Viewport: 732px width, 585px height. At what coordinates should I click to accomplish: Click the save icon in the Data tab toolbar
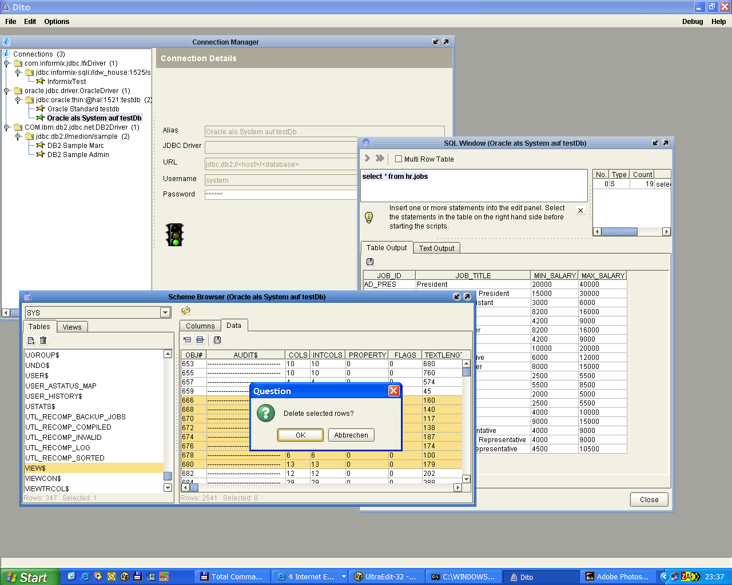pos(217,340)
